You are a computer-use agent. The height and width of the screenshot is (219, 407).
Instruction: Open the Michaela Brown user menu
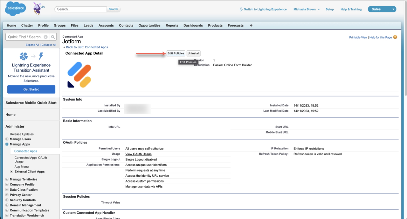[x=307, y=9]
